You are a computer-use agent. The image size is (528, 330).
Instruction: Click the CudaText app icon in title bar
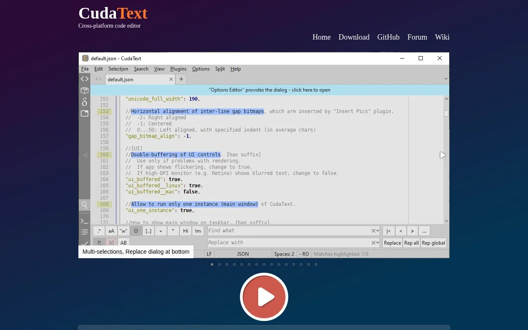pos(85,58)
